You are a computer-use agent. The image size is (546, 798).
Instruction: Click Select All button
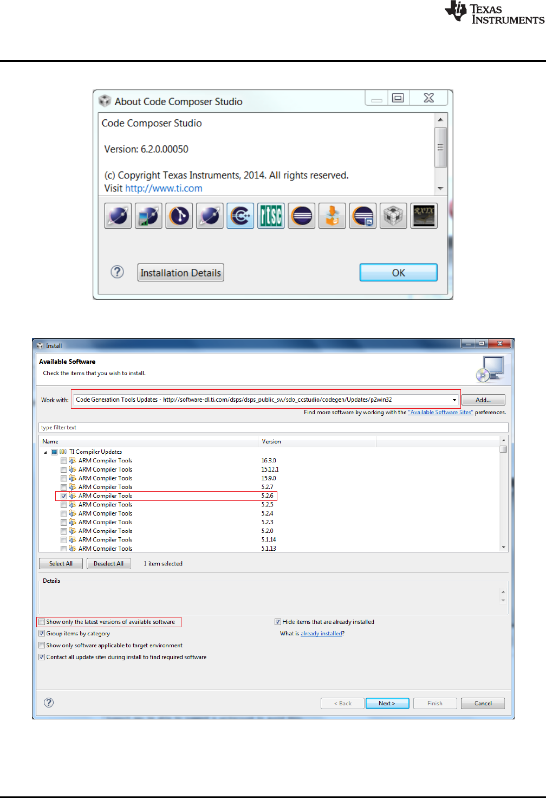pyautogui.click(x=61, y=564)
